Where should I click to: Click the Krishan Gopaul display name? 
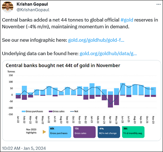coord(32,4)
